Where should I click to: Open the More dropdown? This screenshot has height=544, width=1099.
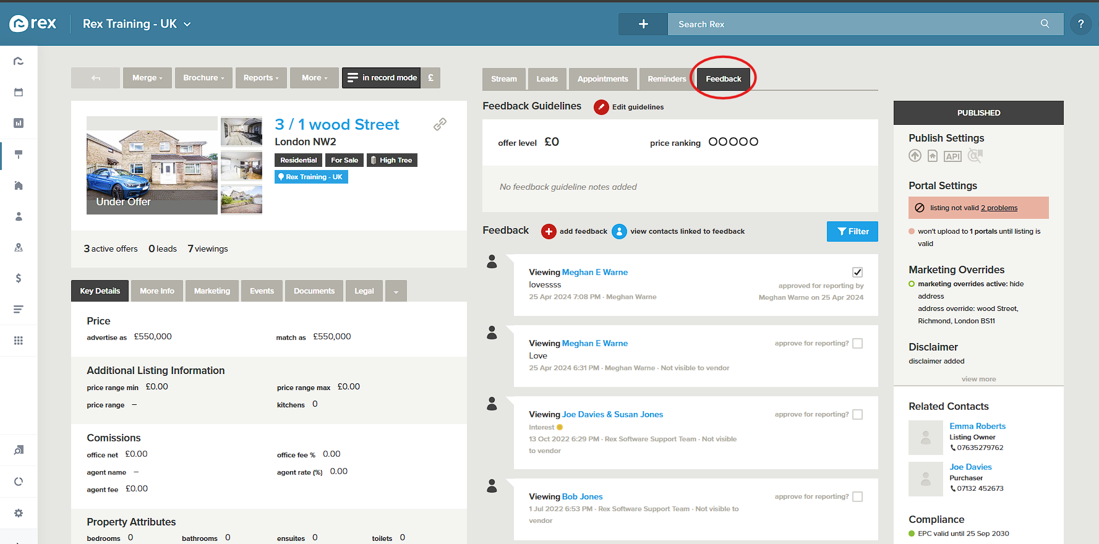tap(314, 78)
